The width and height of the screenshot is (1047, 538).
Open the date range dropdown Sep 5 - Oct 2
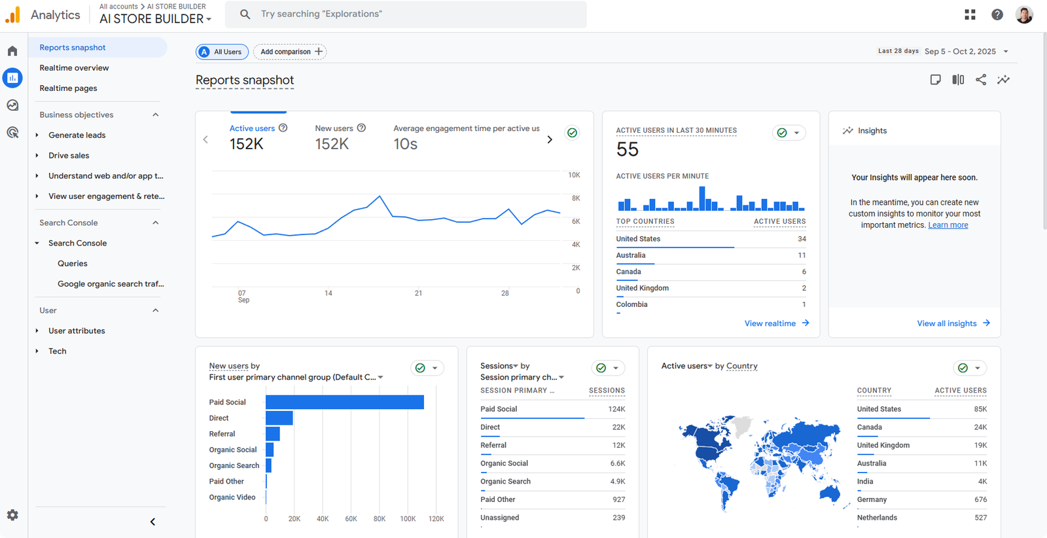pos(966,52)
